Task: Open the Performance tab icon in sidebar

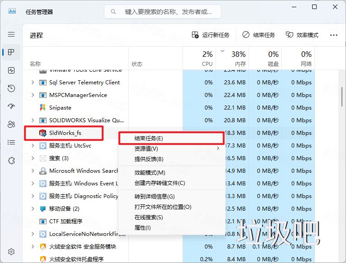Action: click(11, 70)
